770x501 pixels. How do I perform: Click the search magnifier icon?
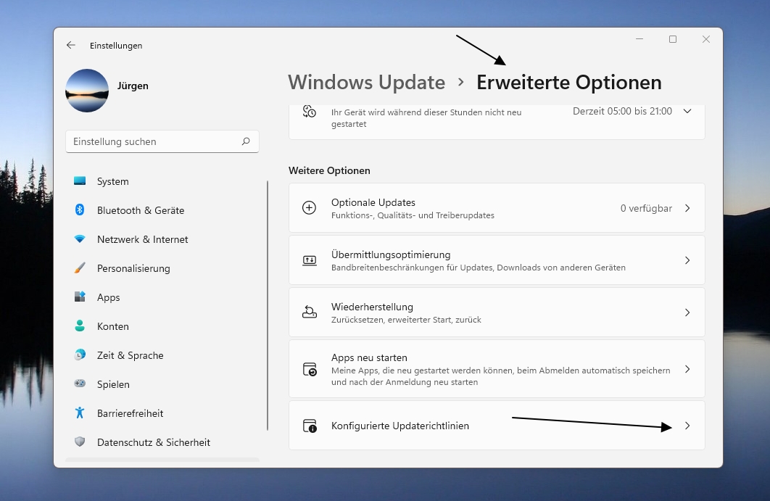point(246,141)
